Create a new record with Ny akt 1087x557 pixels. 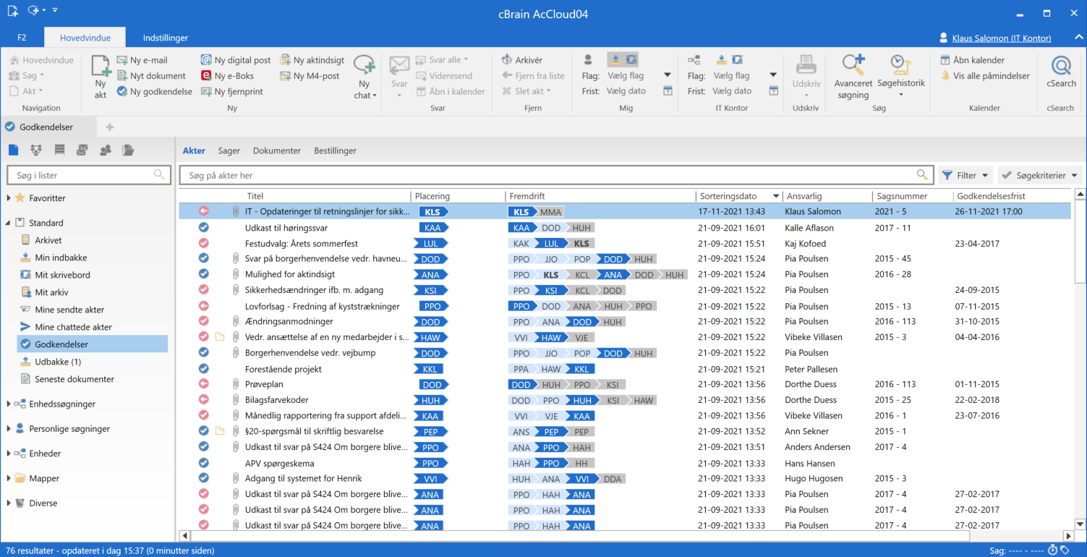[x=100, y=77]
